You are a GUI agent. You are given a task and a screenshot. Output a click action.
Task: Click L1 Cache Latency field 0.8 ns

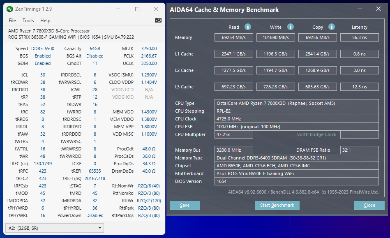click(360, 54)
